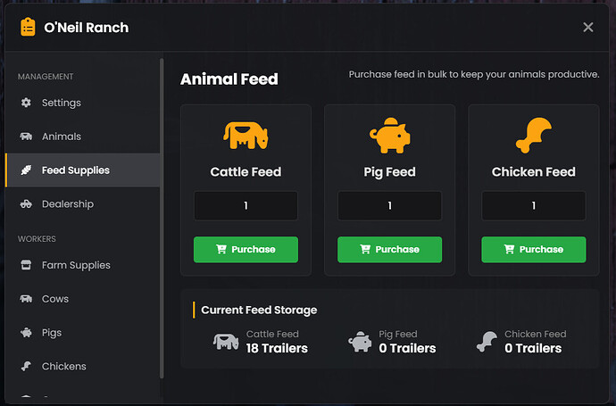Click the Chicken Feed Purchase button
The image size is (616, 406).
533,250
